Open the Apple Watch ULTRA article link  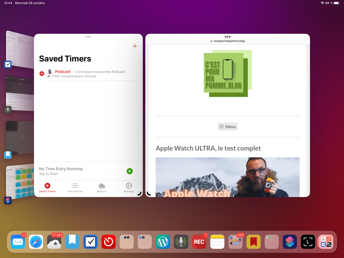click(208, 148)
